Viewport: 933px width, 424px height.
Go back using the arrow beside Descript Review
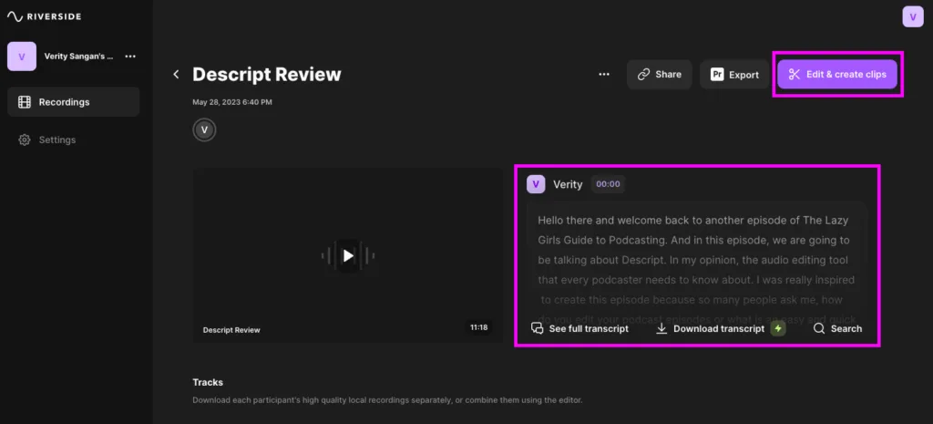[x=176, y=75]
